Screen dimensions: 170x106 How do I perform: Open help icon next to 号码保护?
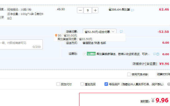coord(169,84)
